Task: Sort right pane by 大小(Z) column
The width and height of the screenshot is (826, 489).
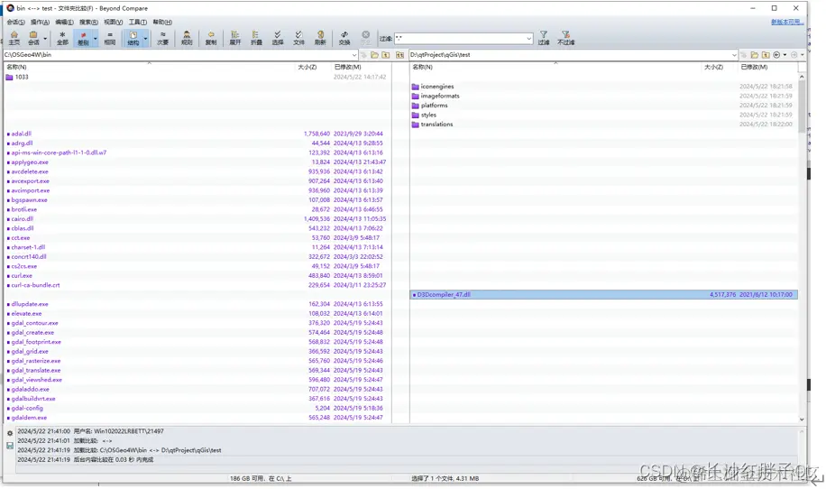Action: (713, 67)
